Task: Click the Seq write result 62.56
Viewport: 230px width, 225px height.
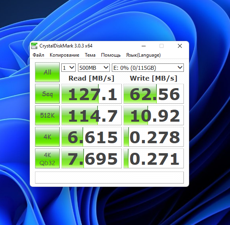Action: (x=154, y=94)
